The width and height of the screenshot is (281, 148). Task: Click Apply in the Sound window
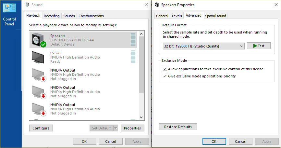point(137,141)
